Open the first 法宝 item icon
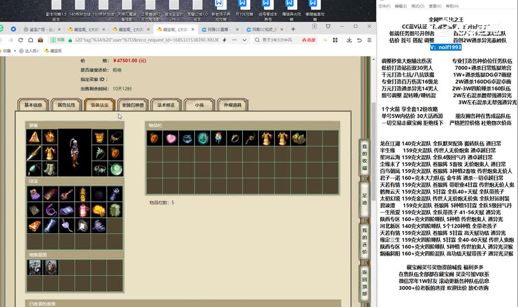518x307 pixels. pyautogui.click(x=35, y=195)
